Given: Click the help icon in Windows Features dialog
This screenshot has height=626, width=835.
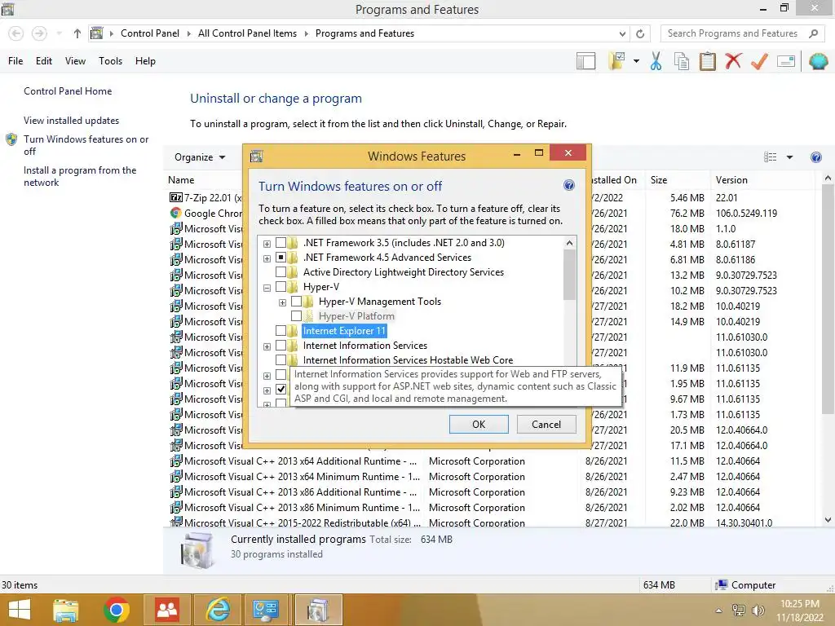Looking at the screenshot, I should point(568,185).
